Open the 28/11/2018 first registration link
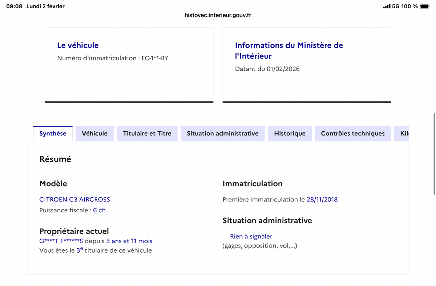 (x=322, y=199)
